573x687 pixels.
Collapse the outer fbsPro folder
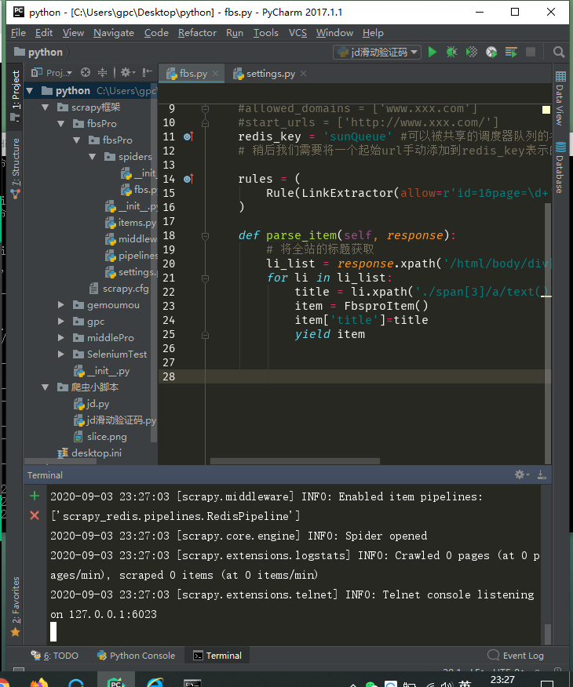coord(61,124)
